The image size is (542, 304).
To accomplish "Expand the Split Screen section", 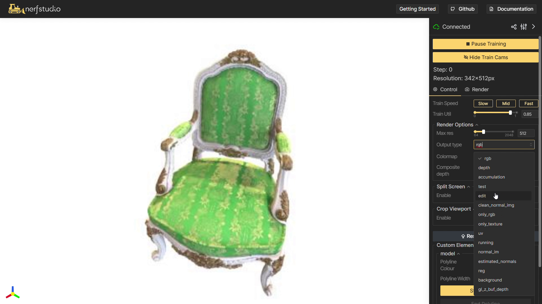I will click(468, 186).
